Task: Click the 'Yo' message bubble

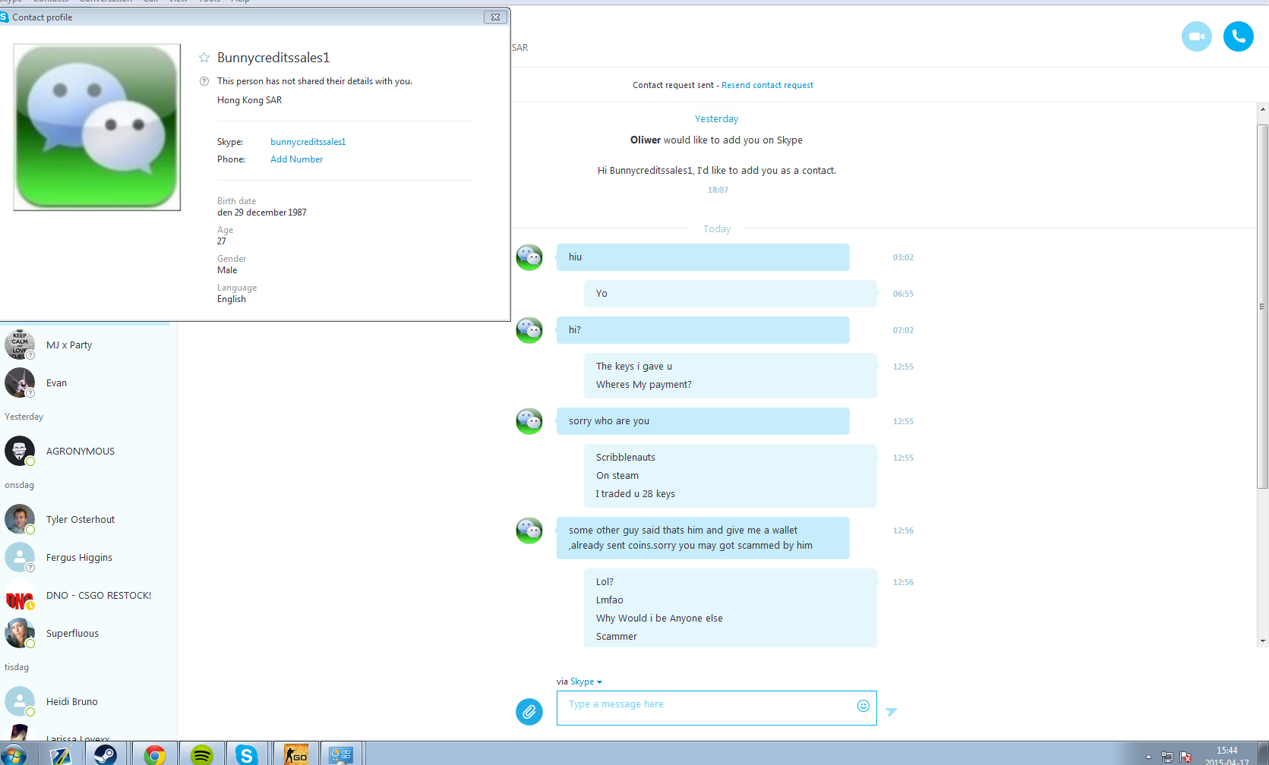Action: (731, 294)
